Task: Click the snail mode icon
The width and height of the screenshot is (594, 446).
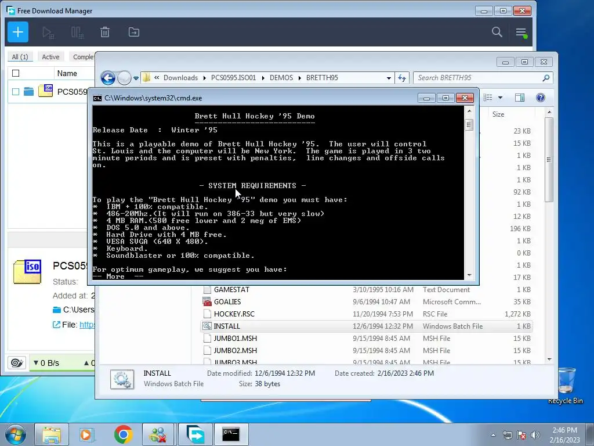Action: click(17, 363)
